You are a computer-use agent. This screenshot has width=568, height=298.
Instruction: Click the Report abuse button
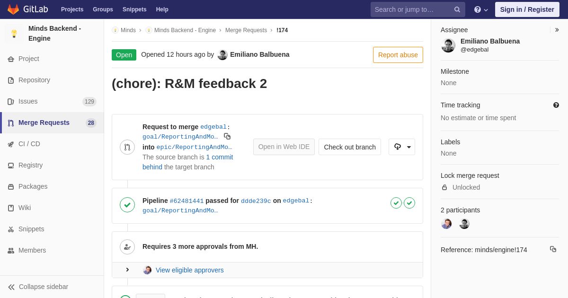(x=398, y=55)
